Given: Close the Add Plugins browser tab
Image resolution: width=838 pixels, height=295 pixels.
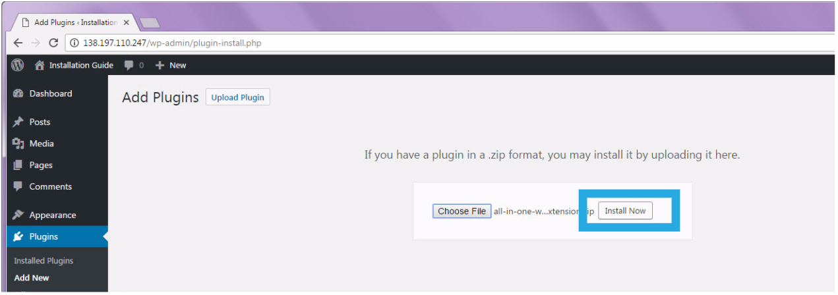Looking at the screenshot, I should tap(126, 22).
